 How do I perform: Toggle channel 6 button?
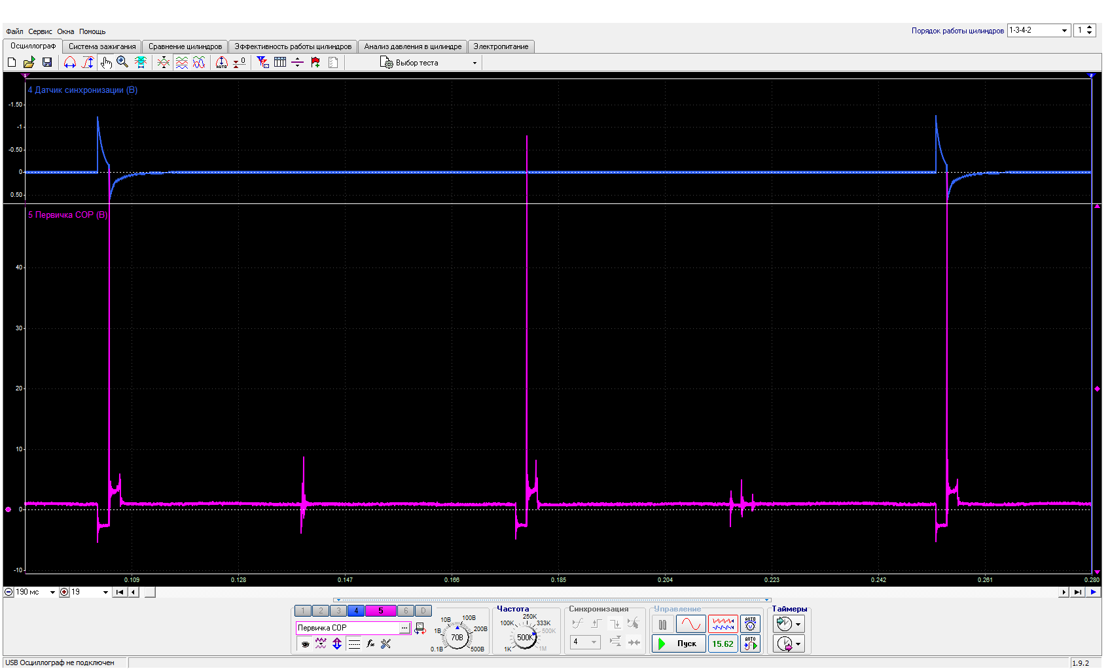[406, 611]
